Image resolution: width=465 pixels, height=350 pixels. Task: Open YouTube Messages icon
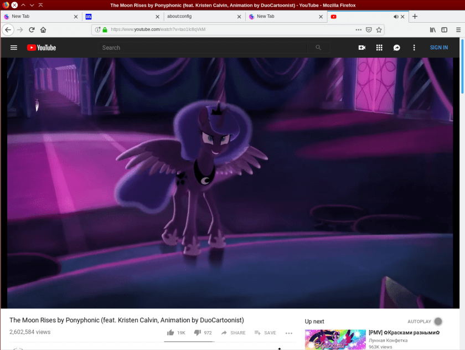point(396,48)
